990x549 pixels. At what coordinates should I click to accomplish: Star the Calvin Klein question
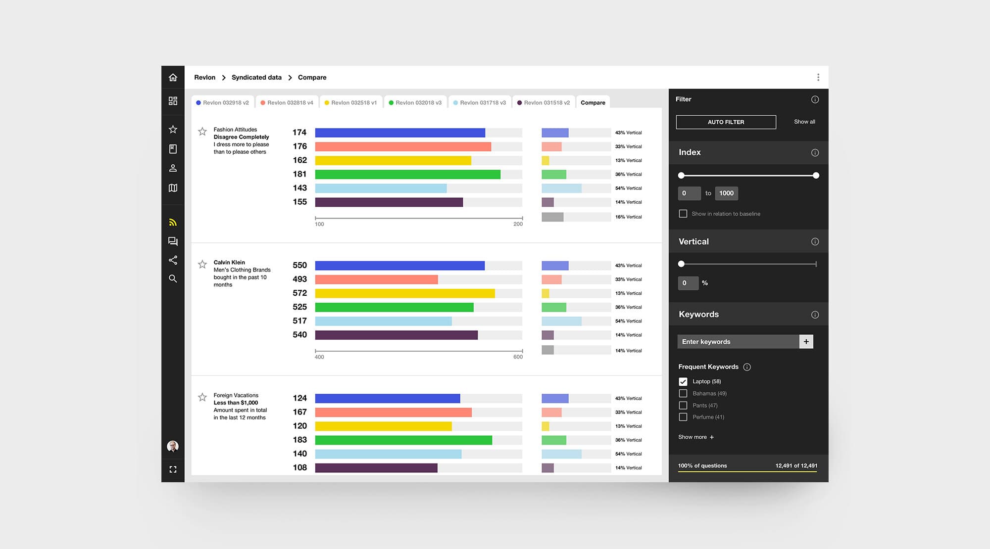[202, 264]
